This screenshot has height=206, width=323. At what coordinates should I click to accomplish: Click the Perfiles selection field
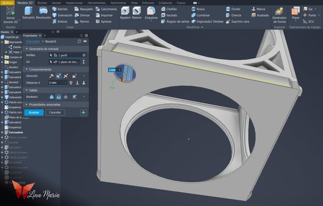click(67, 55)
